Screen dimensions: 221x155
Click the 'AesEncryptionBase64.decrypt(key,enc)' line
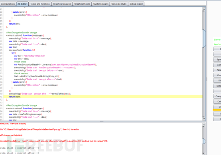[37, 76]
